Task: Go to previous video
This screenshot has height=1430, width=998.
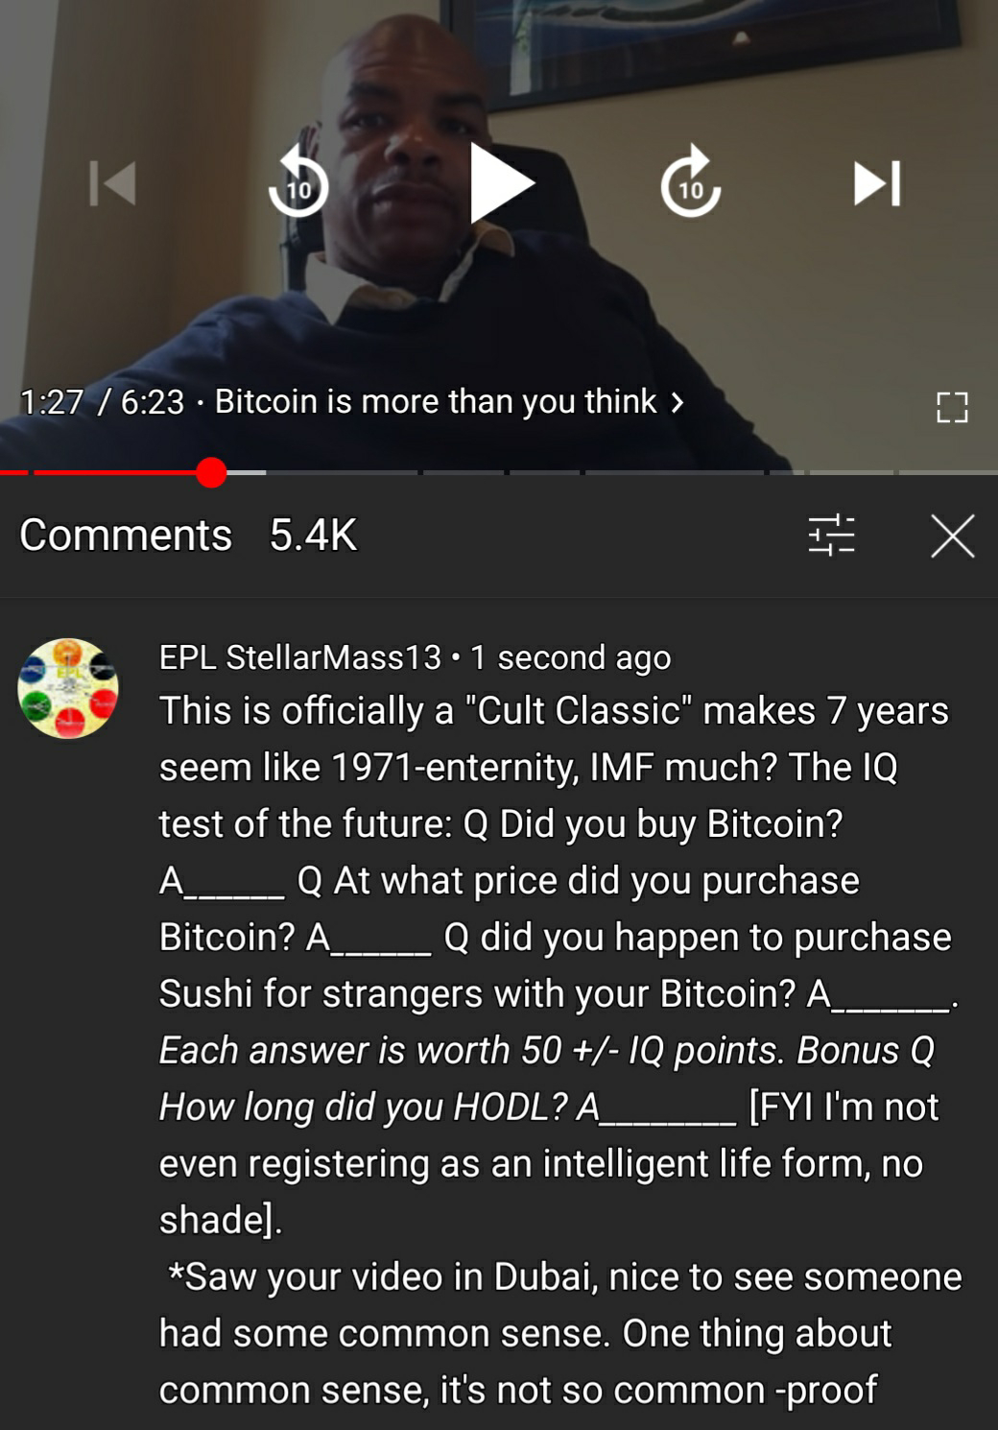Action: pyautogui.click(x=113, y=183)
